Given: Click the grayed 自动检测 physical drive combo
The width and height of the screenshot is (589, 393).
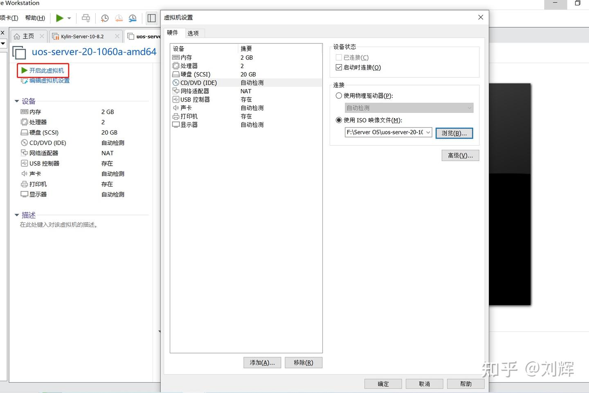Looking at the screenshot, I should [408, 108].
